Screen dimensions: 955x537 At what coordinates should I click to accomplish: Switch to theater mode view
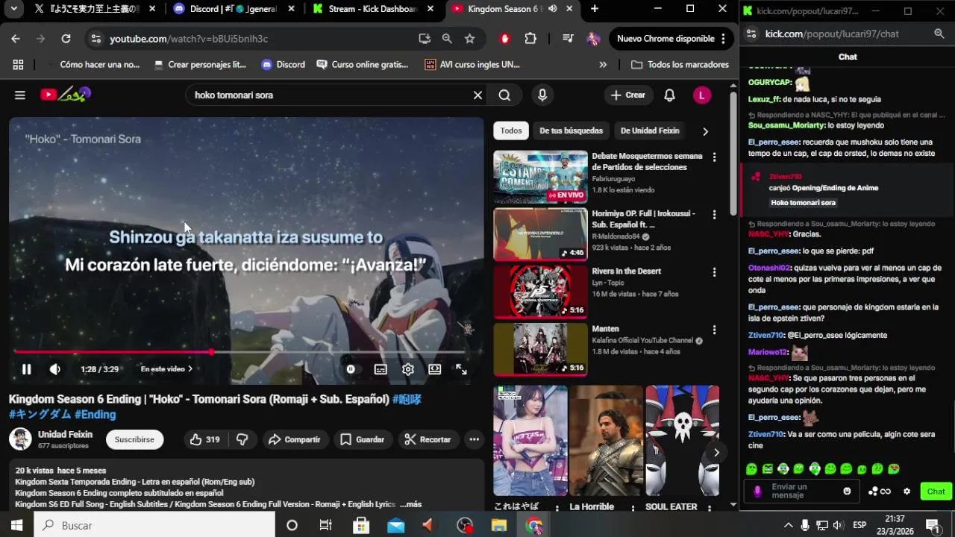tap(435, 369)
